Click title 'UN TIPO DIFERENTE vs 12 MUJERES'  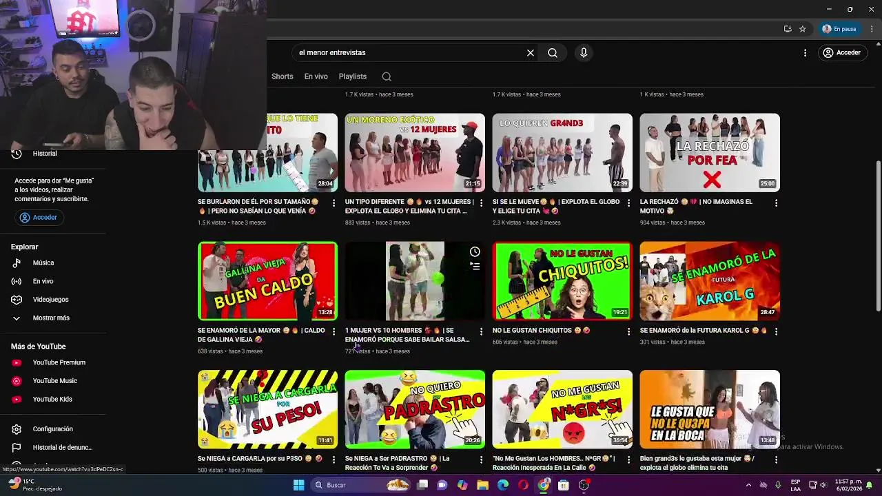[409, 206]
